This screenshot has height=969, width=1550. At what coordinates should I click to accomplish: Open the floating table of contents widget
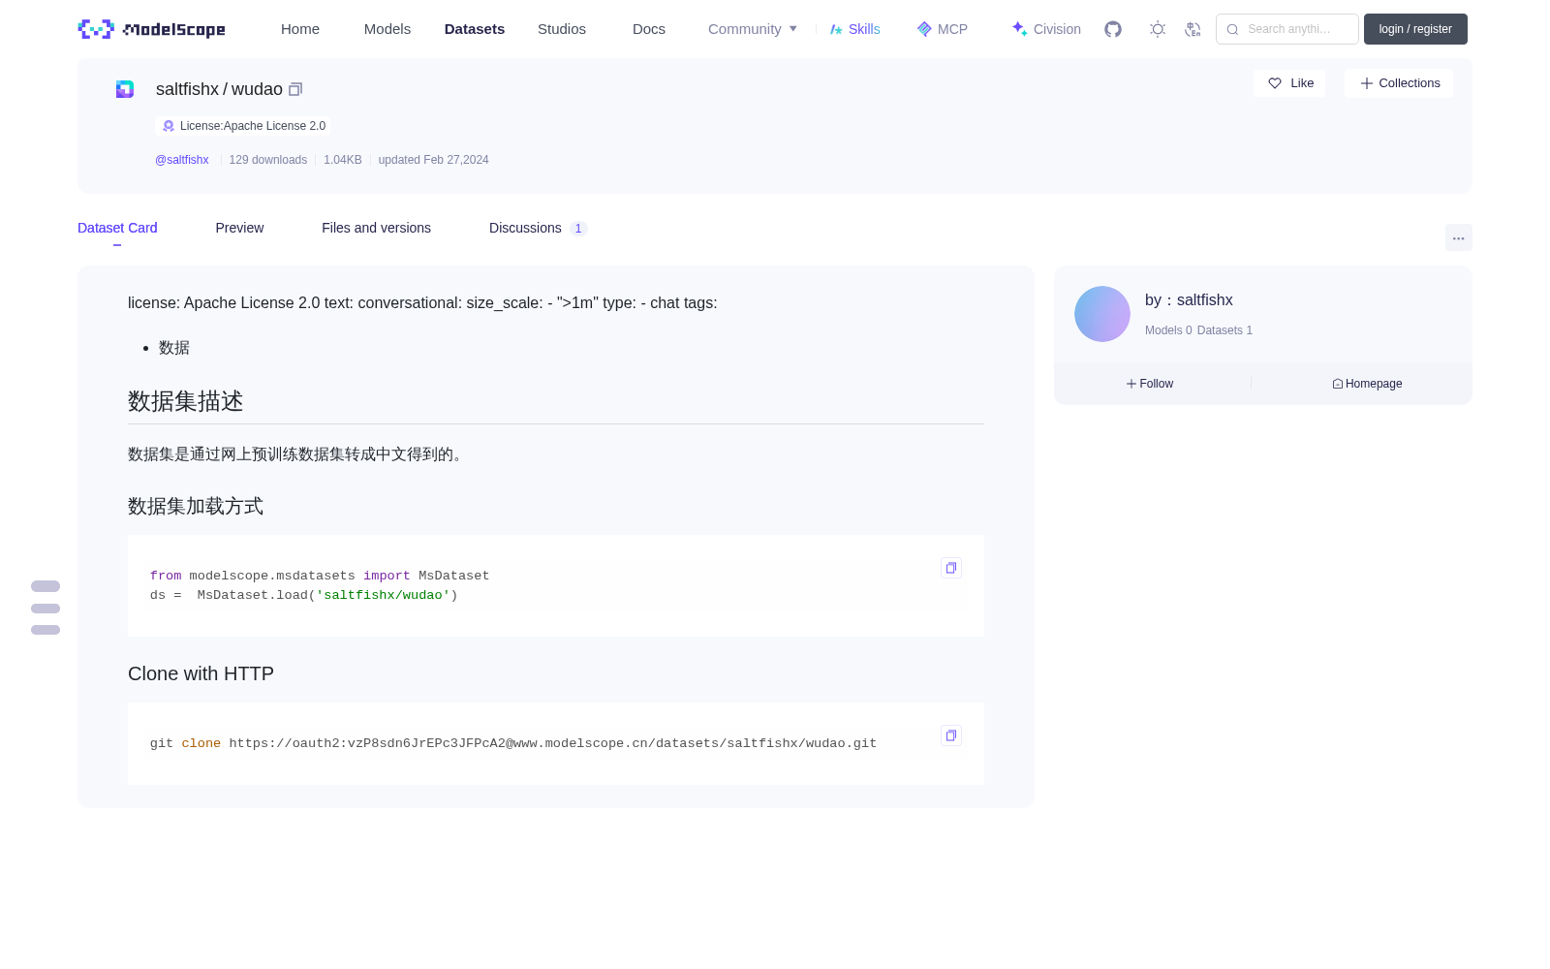tap(46, 608)
